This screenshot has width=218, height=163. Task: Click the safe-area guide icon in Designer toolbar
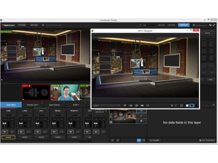coord(181,106)
